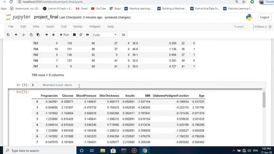274x154 pixels.
Task: Open the Vectorworks bookmark
Action: coord(25,9)
